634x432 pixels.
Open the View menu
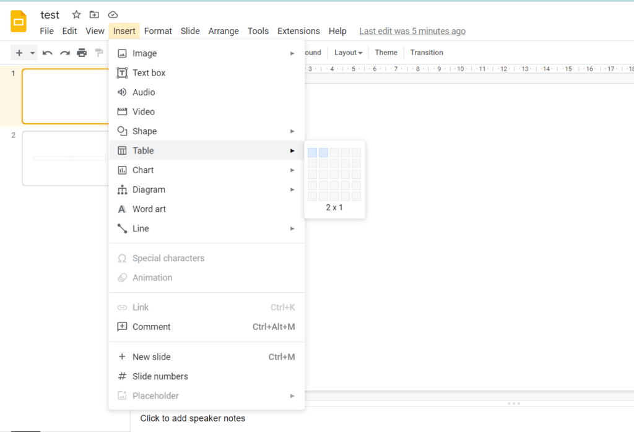pyautogui.click(x=95, y=31)
